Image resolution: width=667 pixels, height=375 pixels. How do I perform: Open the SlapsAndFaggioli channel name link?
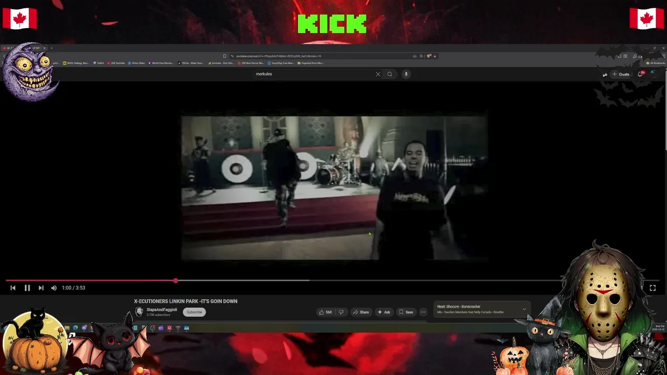162,309
